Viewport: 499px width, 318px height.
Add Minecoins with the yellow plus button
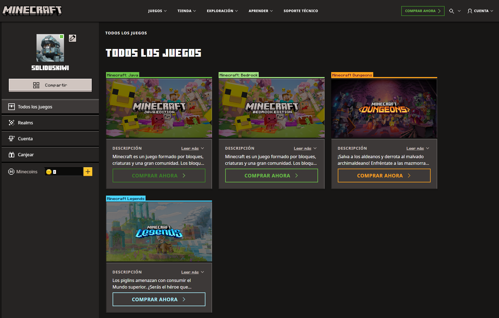88,172
